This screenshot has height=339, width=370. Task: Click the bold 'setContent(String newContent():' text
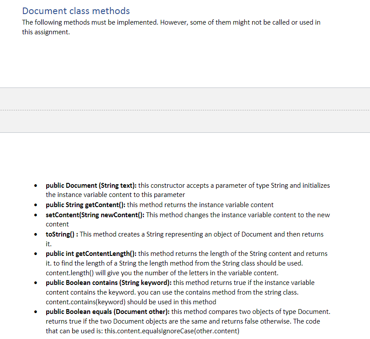[x=95, y=215]
